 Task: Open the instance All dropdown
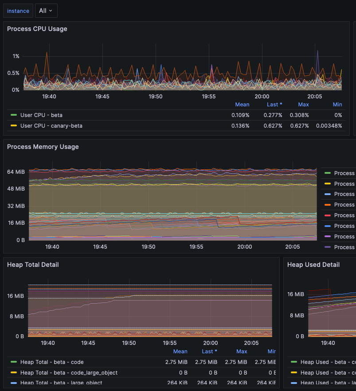(x=46, y=11)
